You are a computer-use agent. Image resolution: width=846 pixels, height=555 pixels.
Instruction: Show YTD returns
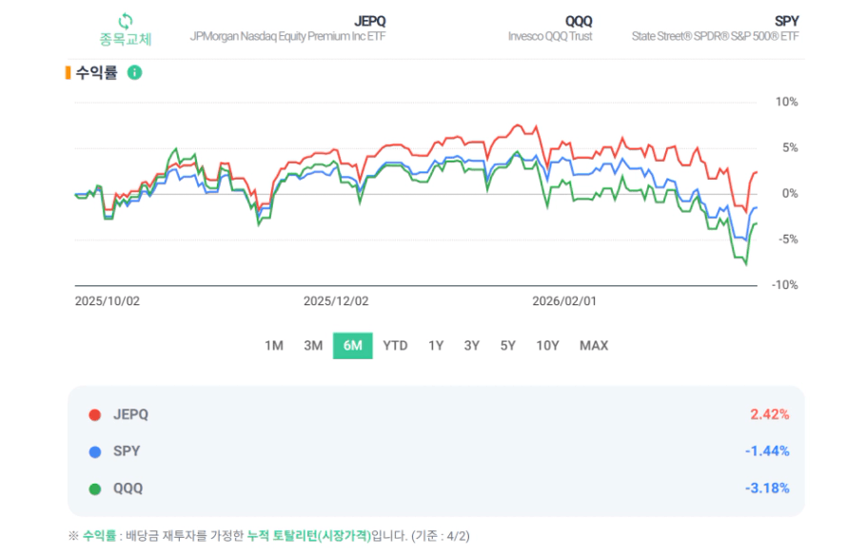(395, 345)
